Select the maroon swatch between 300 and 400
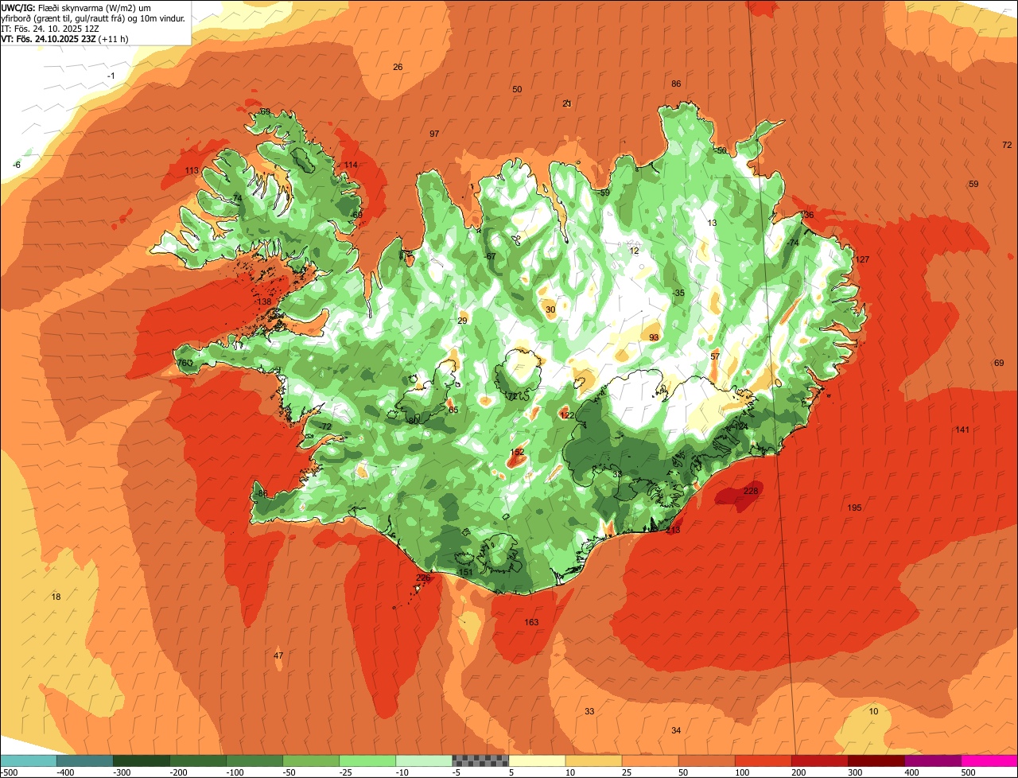Image resolution: width=1018 pixels, height=778 pixels. coord(875,760)
